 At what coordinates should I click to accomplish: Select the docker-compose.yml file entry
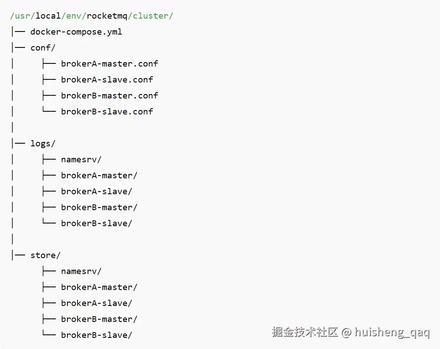click(x=76, y=32)
